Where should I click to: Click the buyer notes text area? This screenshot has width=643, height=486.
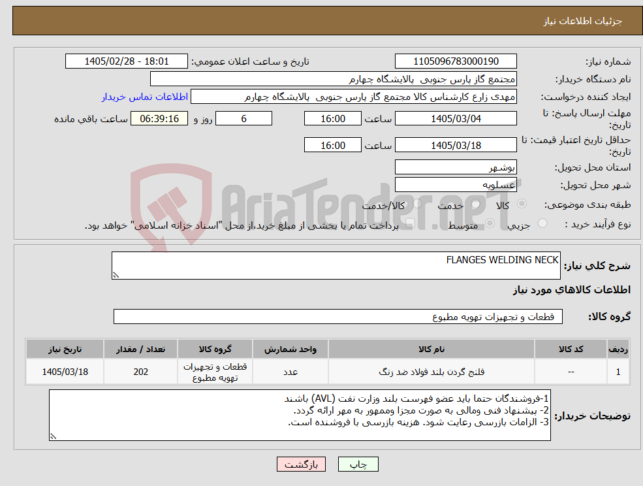click(300, 415)
